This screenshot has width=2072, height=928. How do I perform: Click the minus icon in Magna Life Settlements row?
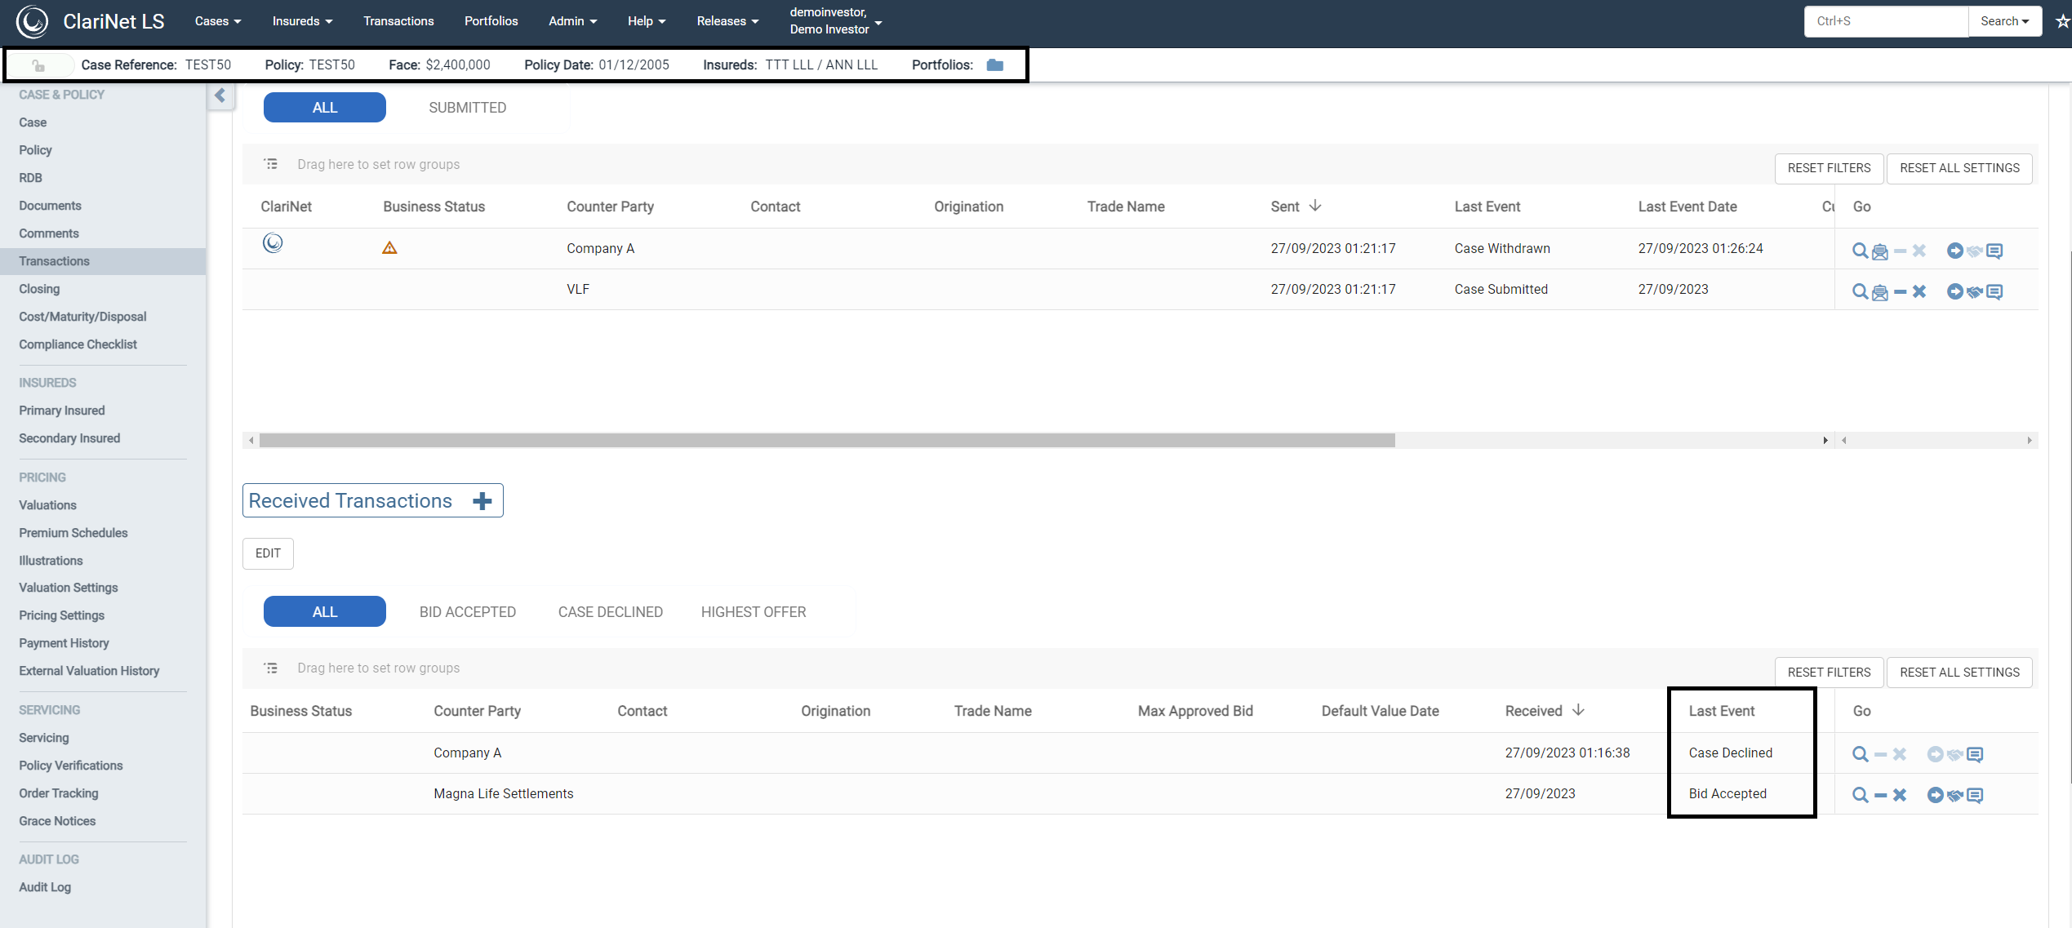(1880, 795)
